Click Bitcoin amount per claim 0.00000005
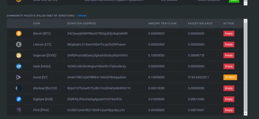 [x=156, y=34]
